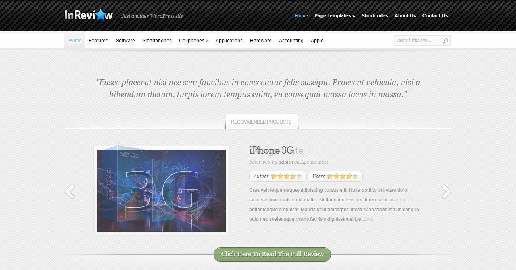Viewport: 516px width, 270px height.
Task: Click the 'Just another WordPress site' tagline
Action: coord(152,16)
